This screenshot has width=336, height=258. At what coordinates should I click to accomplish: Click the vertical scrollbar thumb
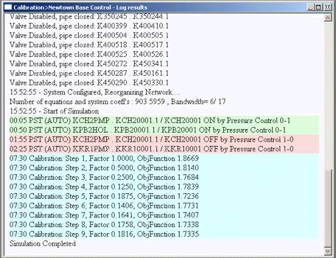click(x=328, y=208)
